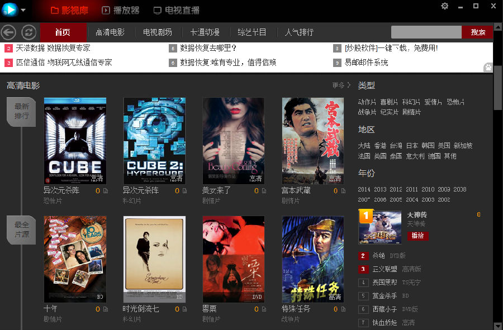Click the search text input field
The image size is (503, 330).
(x=426, y=32)
